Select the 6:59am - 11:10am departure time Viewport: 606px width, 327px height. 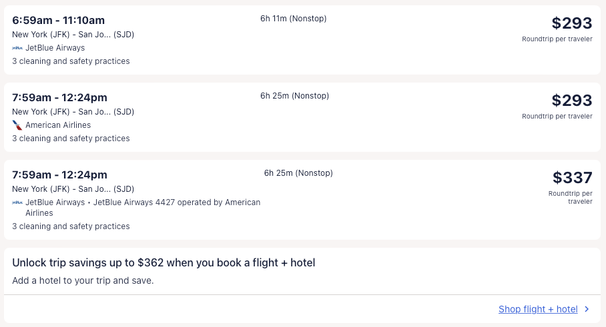point(59,20)
